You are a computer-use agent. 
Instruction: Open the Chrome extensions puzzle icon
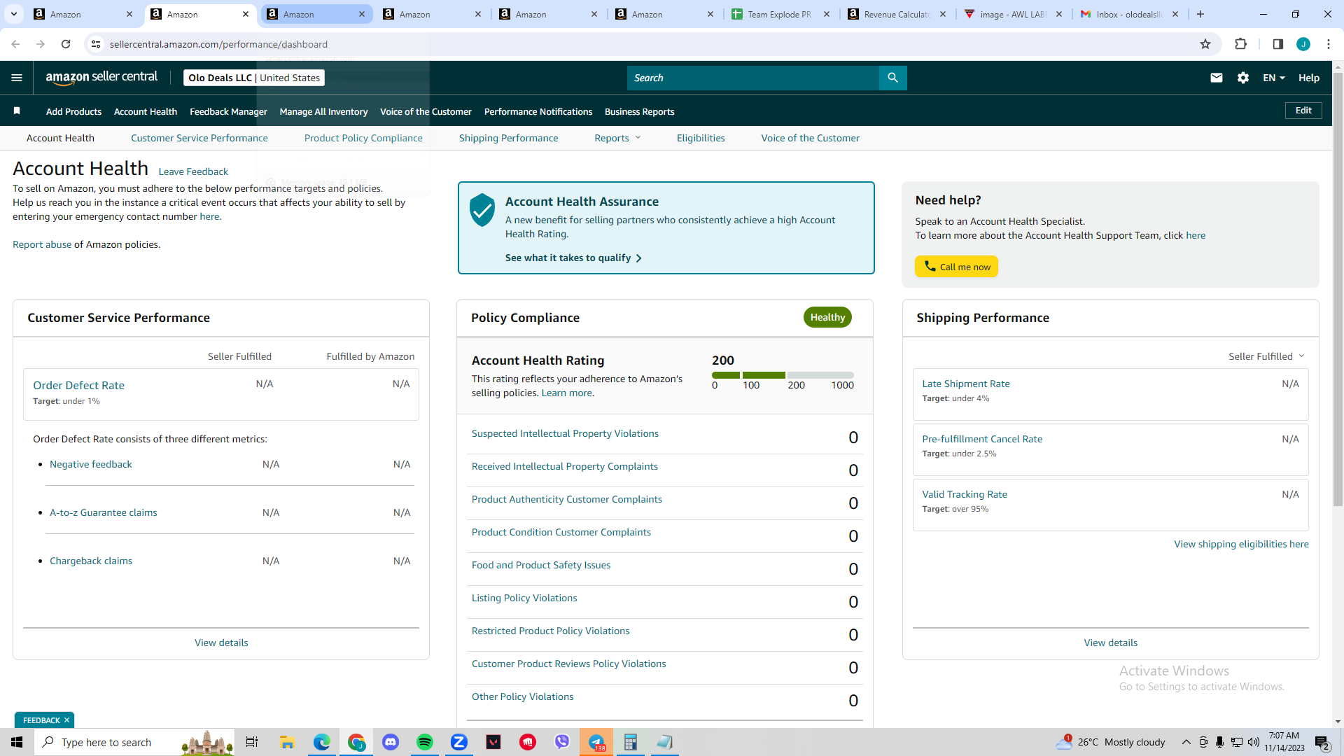1240,44
